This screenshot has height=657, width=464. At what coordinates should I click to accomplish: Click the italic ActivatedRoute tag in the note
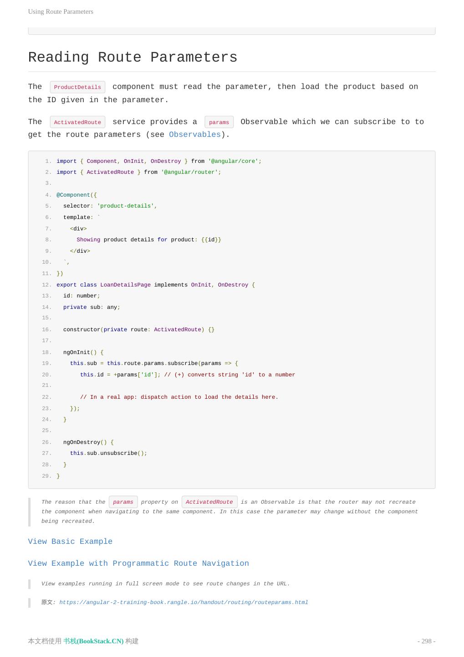[x=209, y=502]
